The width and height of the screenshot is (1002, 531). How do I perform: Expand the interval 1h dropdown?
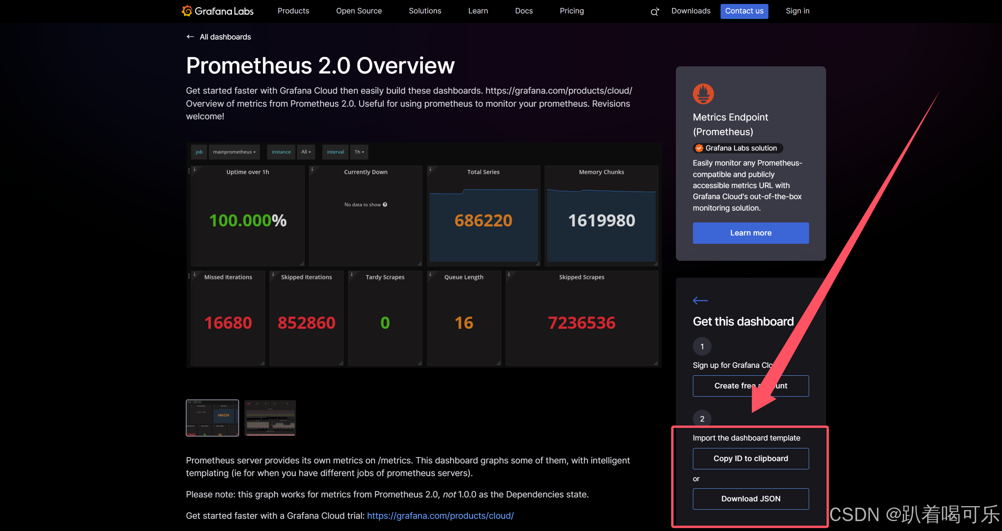[x=359, y=152]
